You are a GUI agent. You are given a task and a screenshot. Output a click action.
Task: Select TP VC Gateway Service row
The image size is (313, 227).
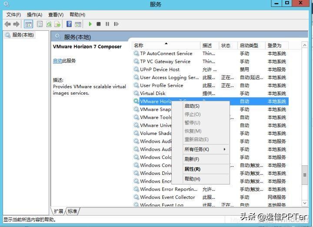tap(210, 61)
